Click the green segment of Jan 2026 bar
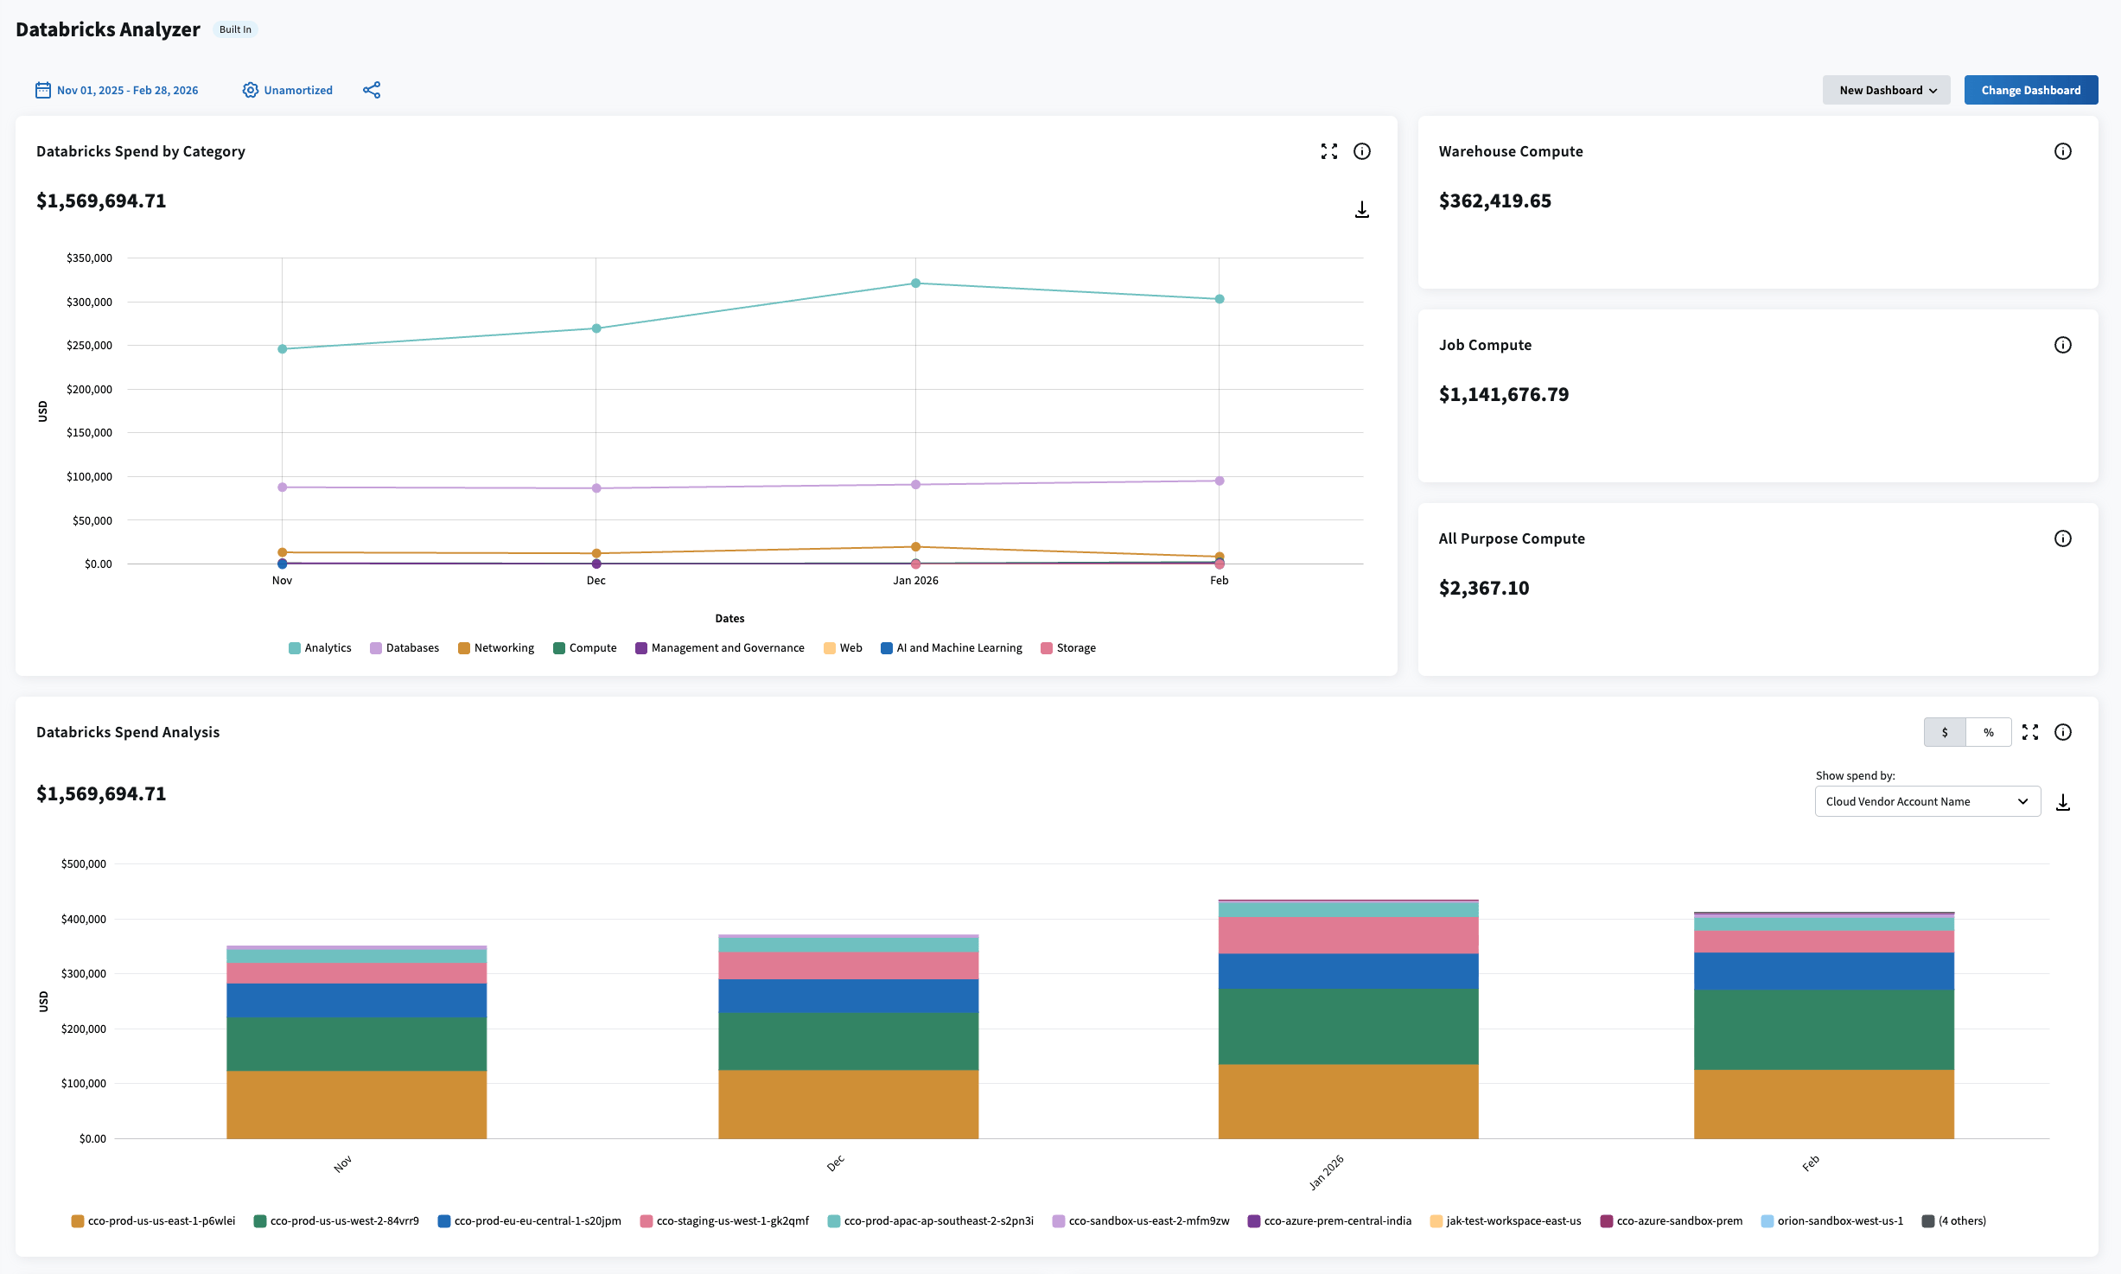Image resolution: width=2121 pixels, height=1274 pixels. (1348, 1027)
